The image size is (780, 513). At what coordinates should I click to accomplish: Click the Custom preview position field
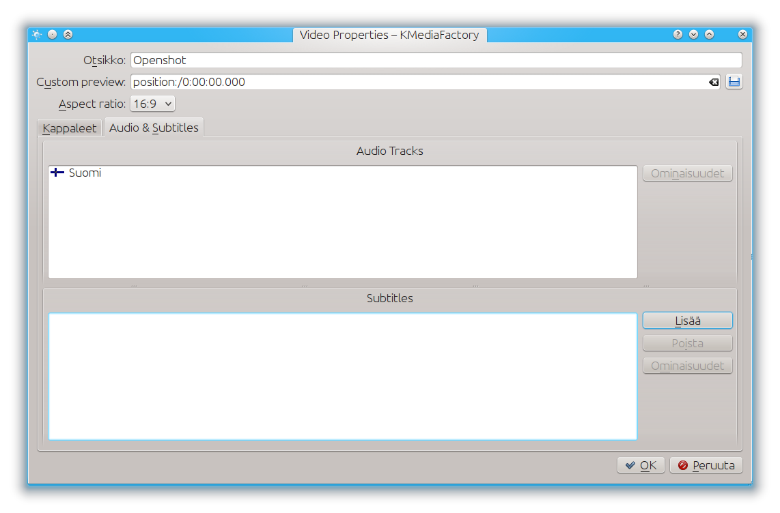coord(426,82)
